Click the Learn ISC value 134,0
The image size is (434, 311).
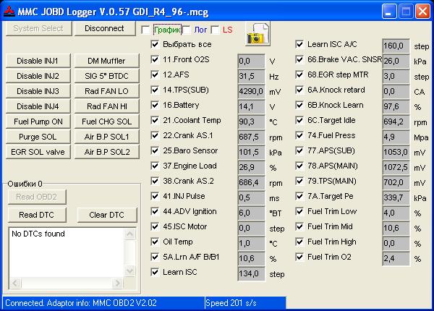251,274
